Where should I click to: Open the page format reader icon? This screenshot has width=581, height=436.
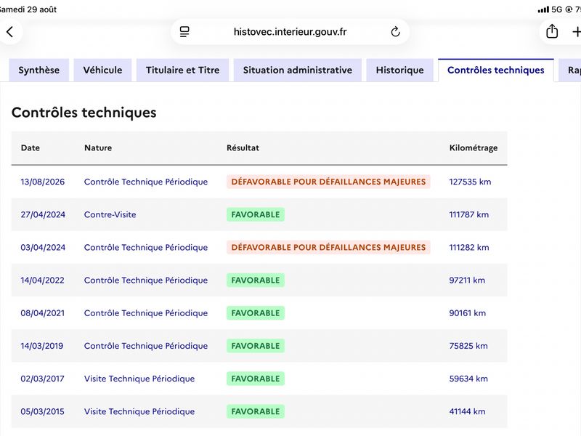point(184,32)
